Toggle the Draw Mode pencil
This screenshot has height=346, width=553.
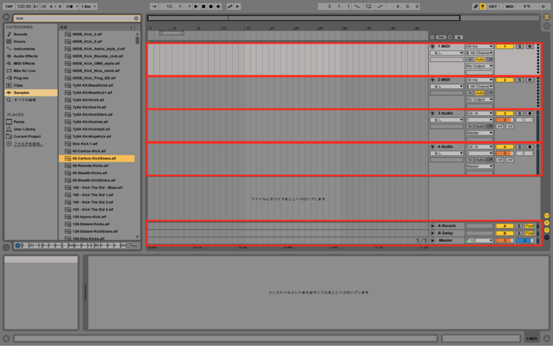476,6
